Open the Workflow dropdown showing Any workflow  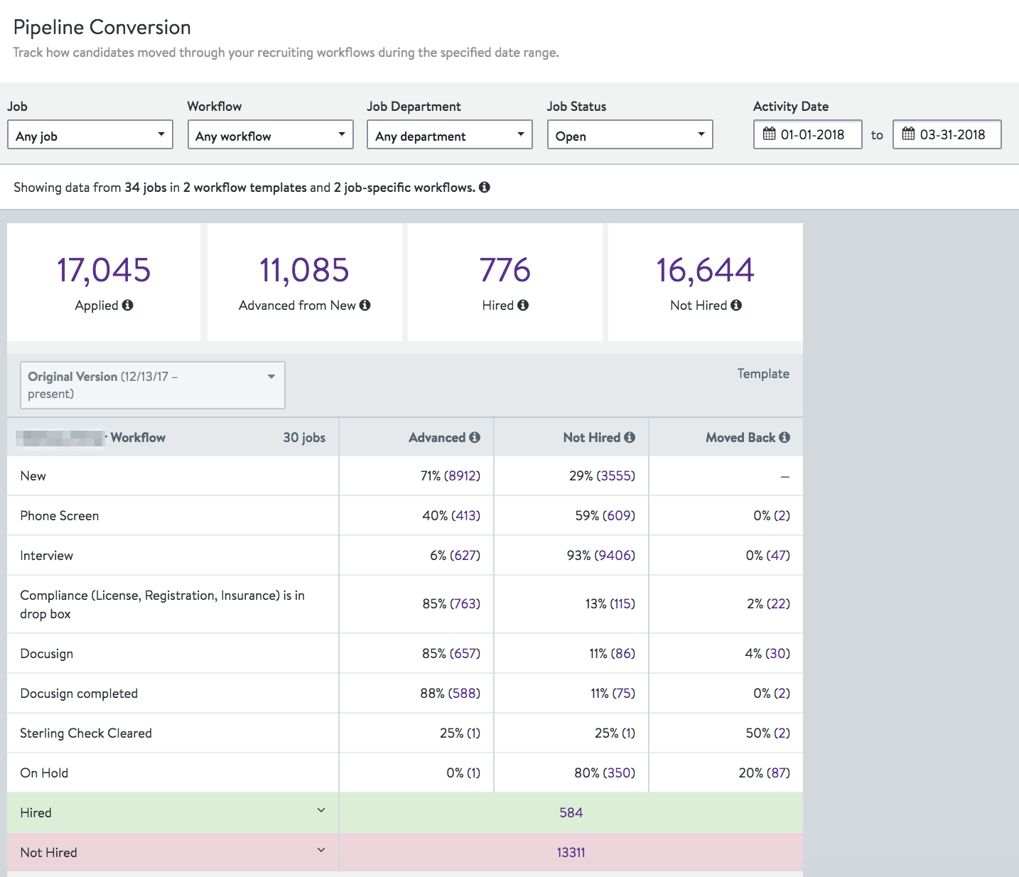pyautogui.click(x=271, y=134)
